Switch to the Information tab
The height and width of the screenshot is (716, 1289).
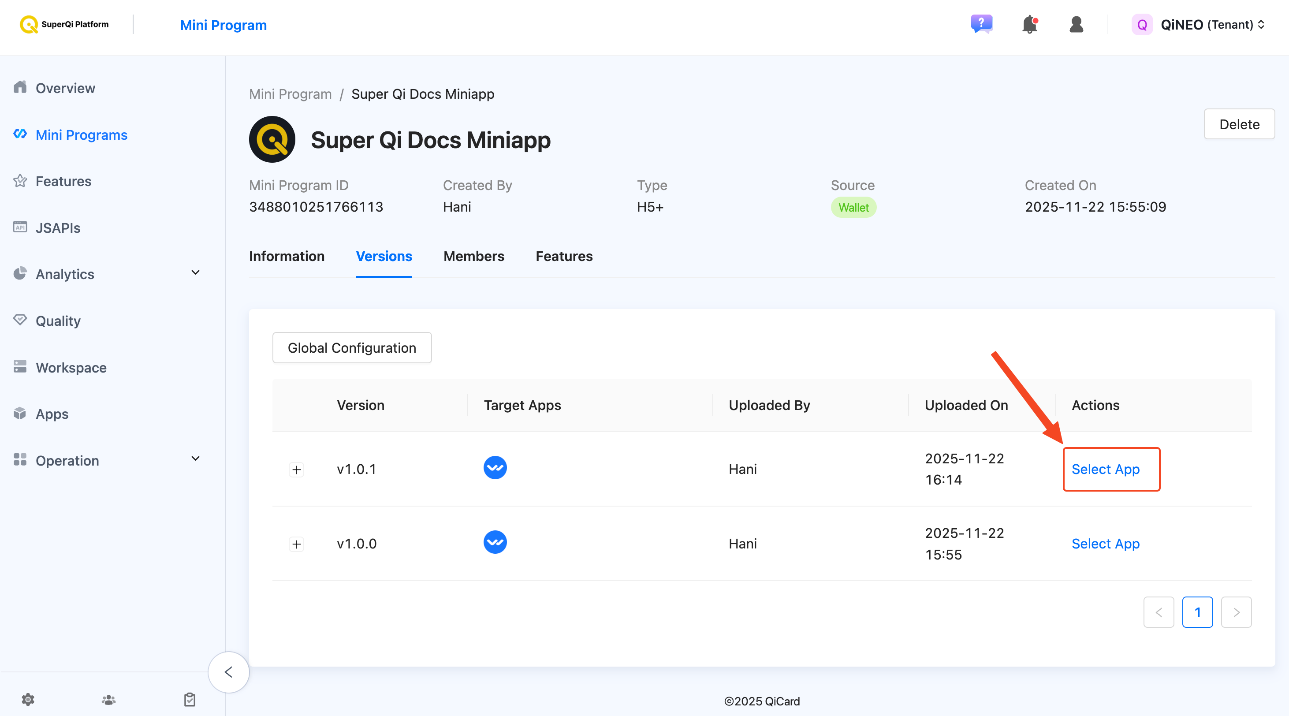[x=287, y=256]
